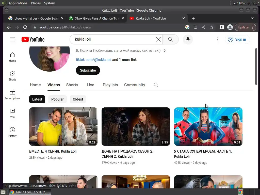Open tiktok.com/@kukla.loli link
260x195 pixels.
(93, 60)
